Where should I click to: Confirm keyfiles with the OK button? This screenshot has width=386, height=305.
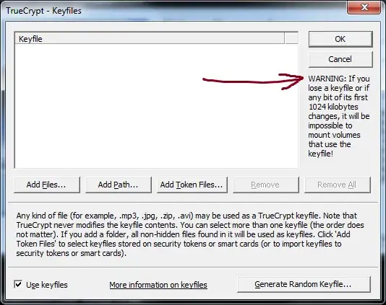340,39
